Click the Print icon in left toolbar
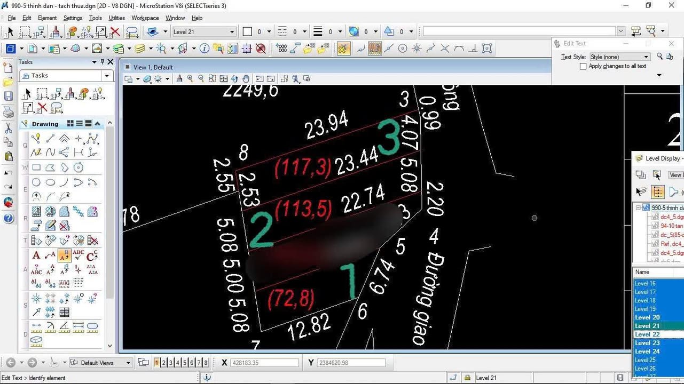 [x=8, y=112]
